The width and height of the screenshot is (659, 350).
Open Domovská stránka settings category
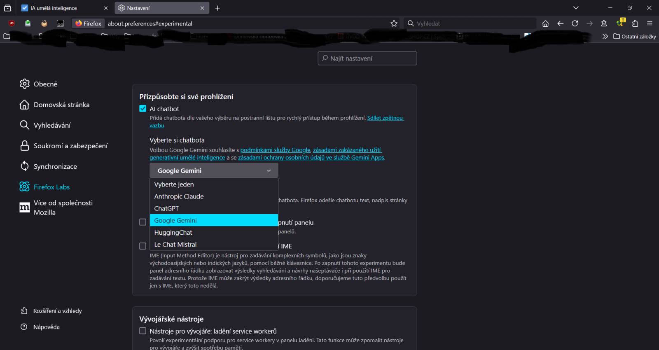click(x=54, y=105)
